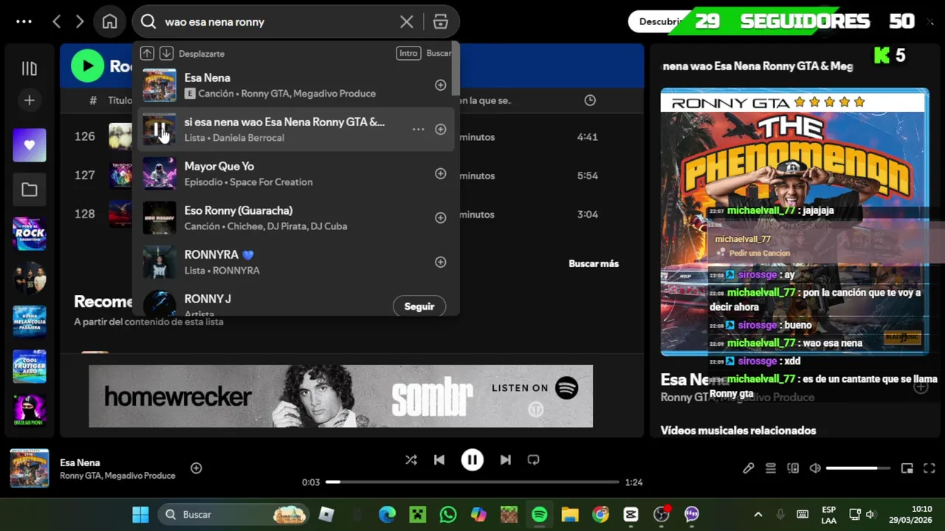Click the 'Buscar más' link
This screenshot has height=531, width=945.
coord(594,263)
